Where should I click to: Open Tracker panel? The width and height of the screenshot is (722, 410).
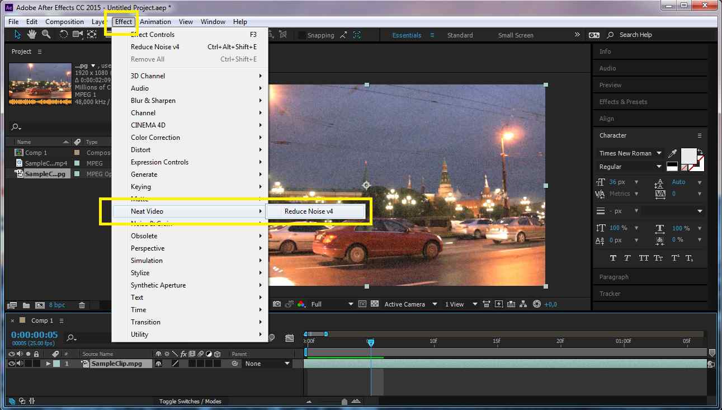(610, 294)
